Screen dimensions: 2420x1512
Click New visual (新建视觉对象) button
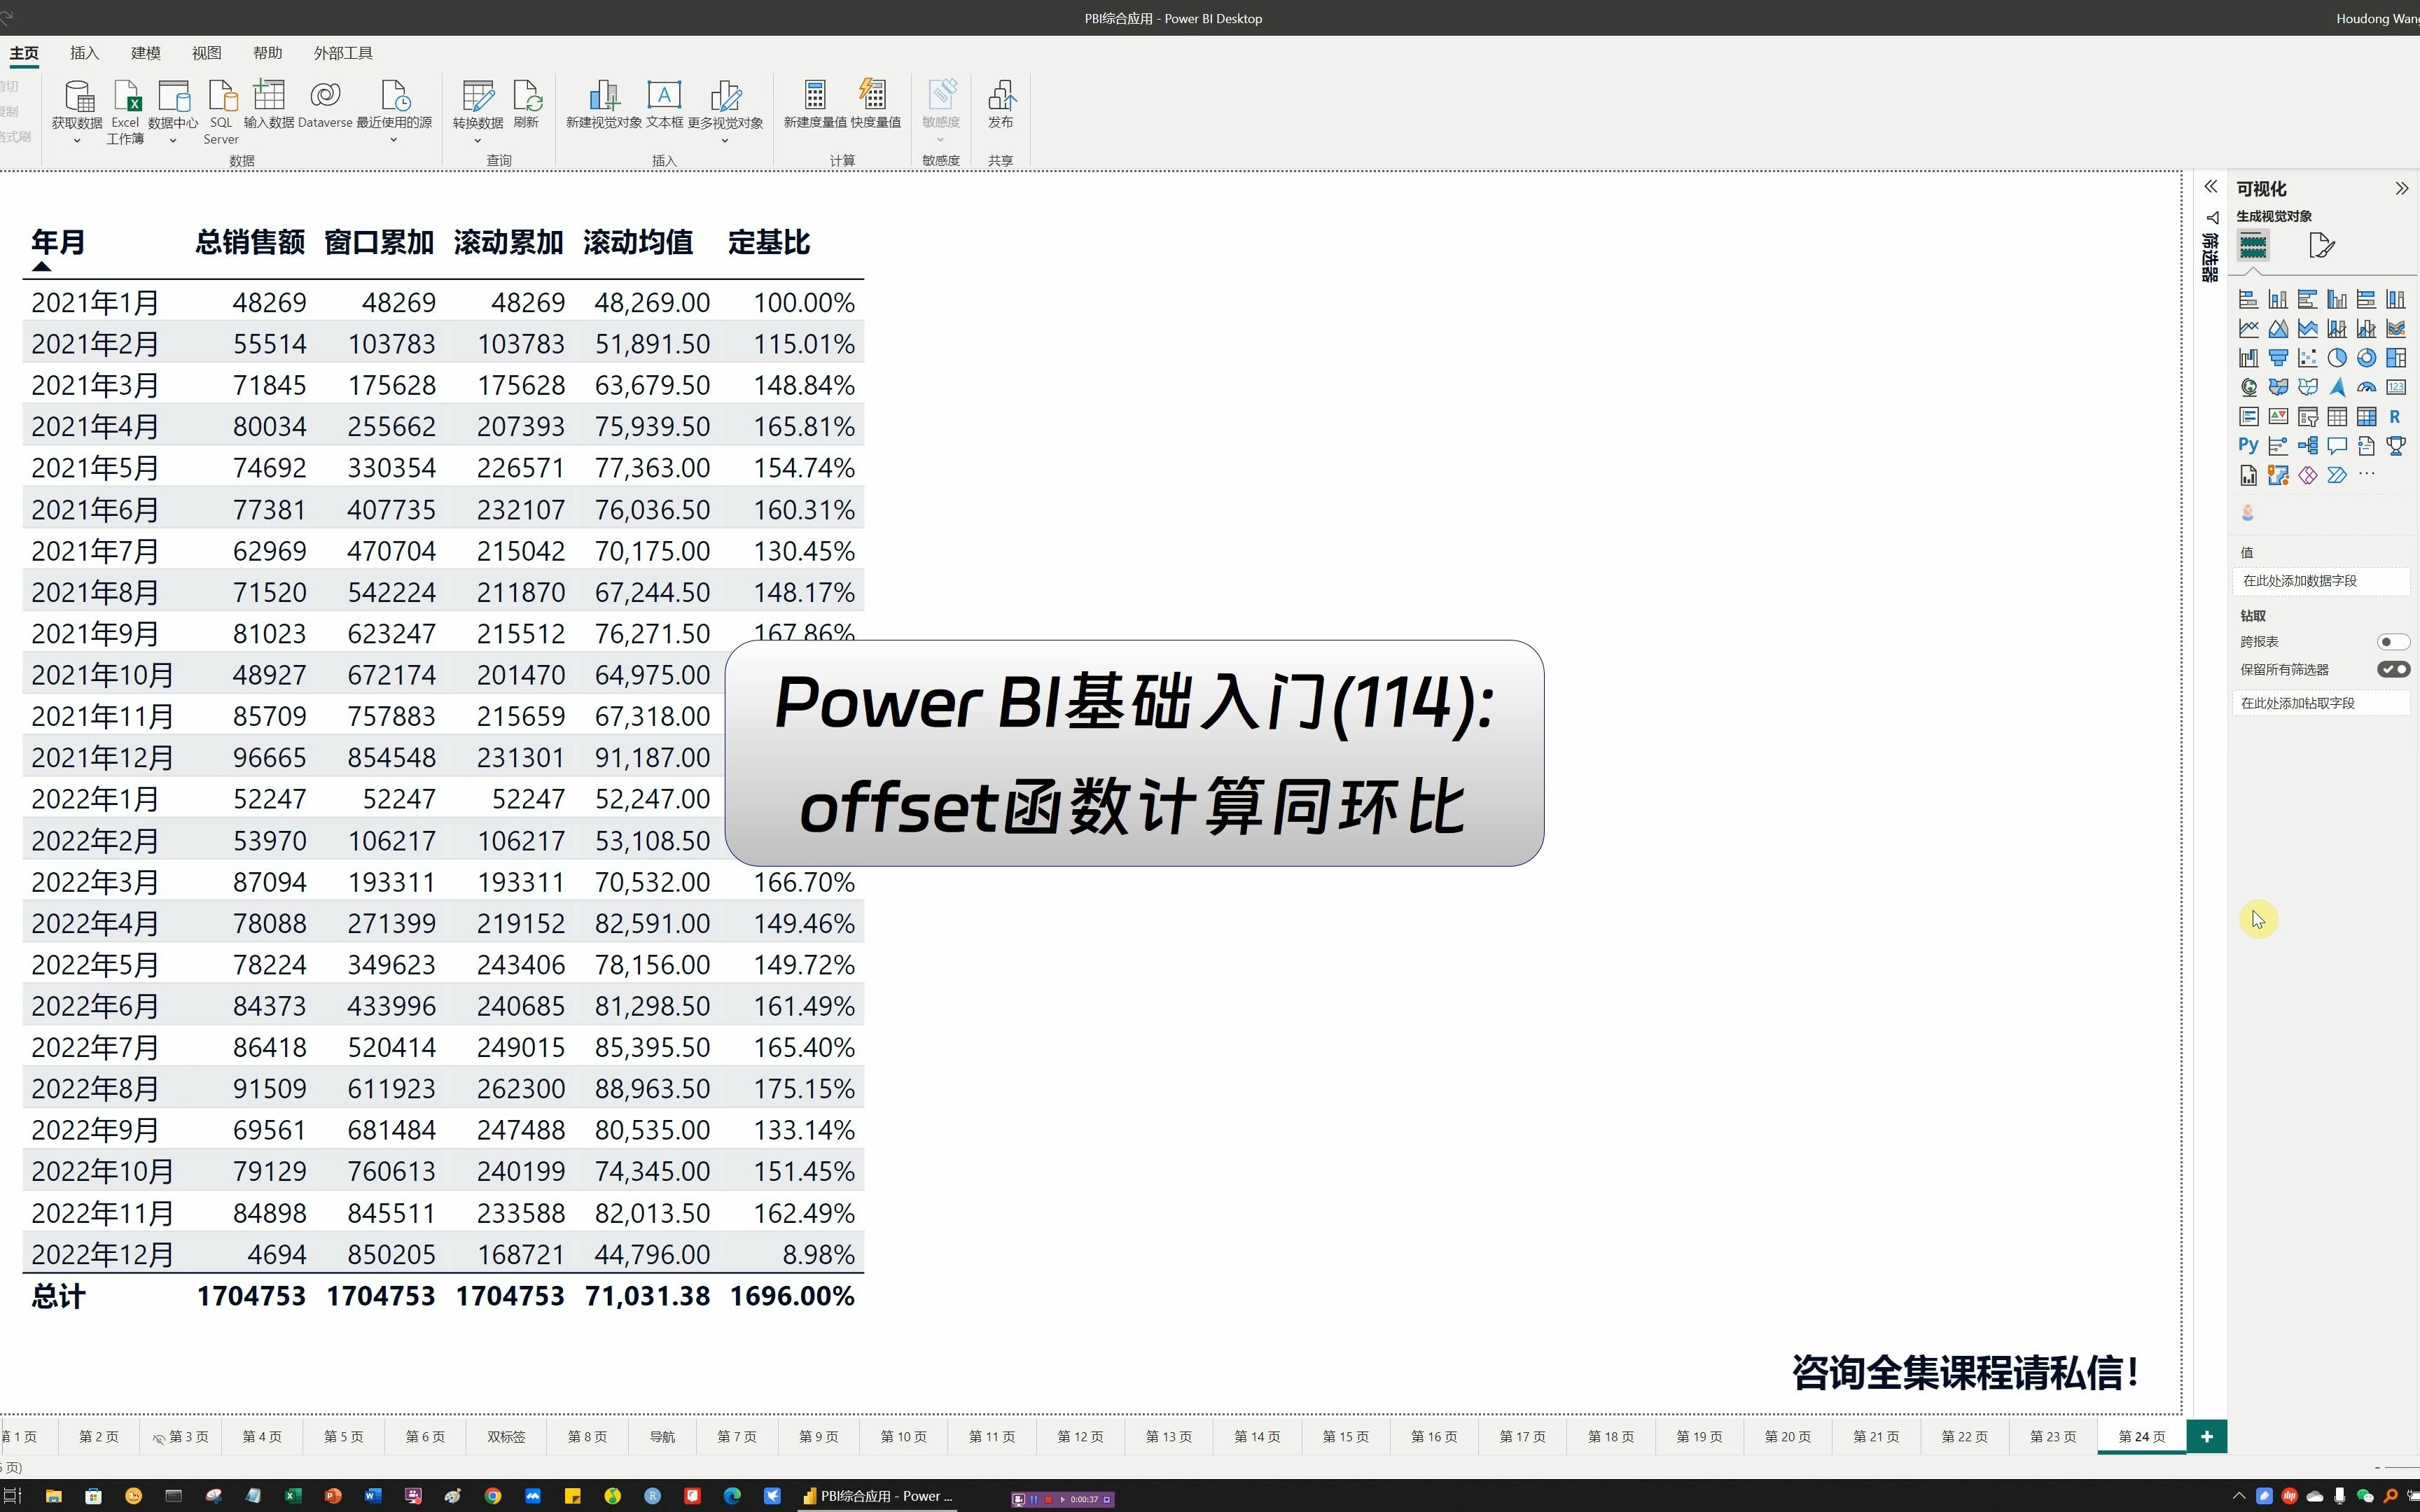[x=604, y=104]
